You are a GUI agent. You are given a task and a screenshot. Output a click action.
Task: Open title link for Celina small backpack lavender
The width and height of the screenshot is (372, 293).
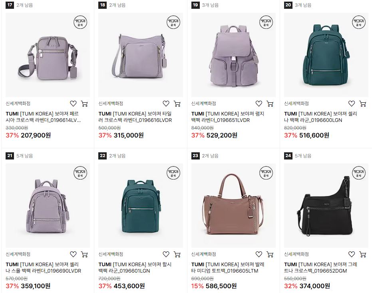pyautogui.click(x=44, y=267)
